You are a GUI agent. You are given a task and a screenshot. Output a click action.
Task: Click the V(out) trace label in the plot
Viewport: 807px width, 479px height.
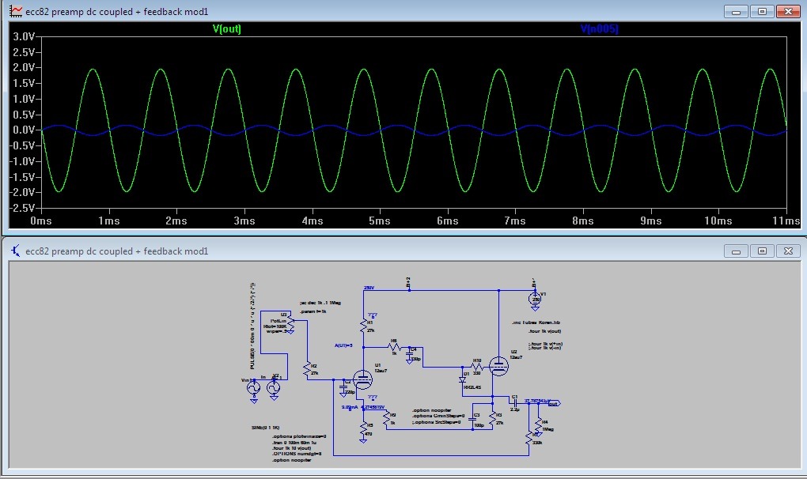226,28
